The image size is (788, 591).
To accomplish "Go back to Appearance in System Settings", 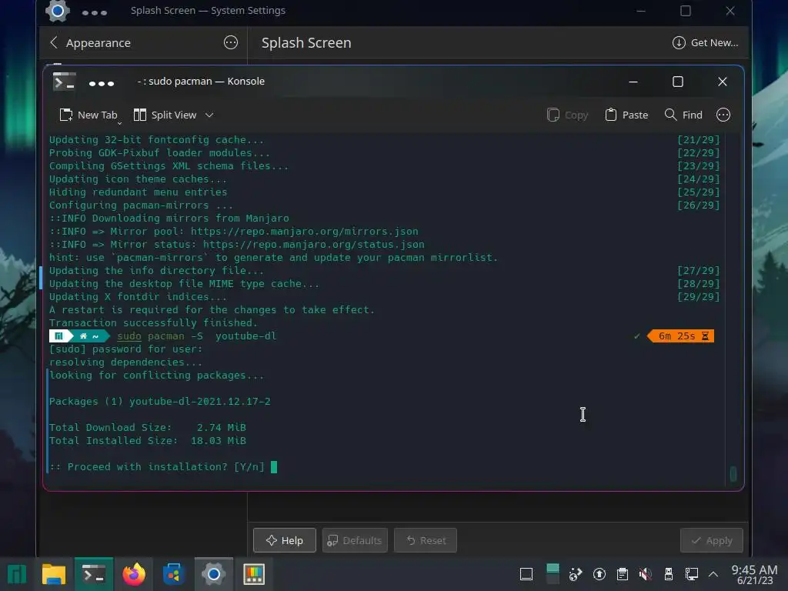I will point(91,43).
